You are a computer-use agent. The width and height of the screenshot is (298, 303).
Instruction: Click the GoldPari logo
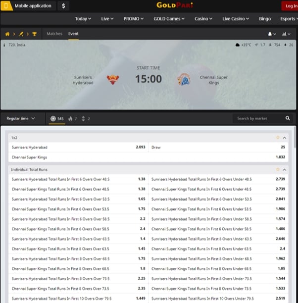175,5
